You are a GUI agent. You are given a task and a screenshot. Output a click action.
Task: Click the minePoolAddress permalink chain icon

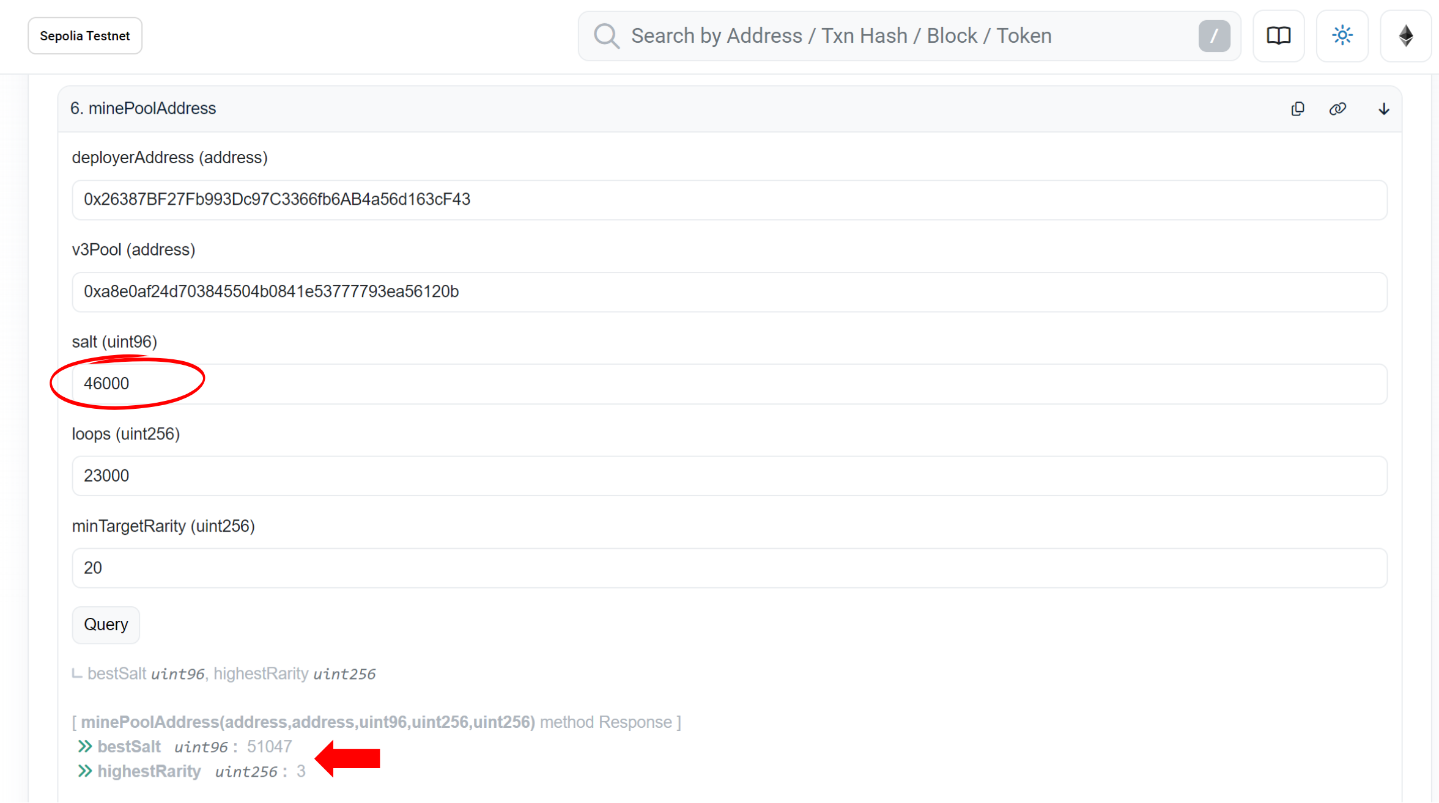1337,109
